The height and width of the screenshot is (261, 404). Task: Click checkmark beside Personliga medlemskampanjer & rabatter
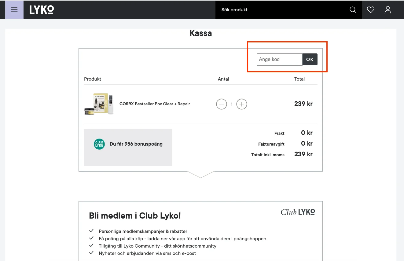tap(91, 231)
